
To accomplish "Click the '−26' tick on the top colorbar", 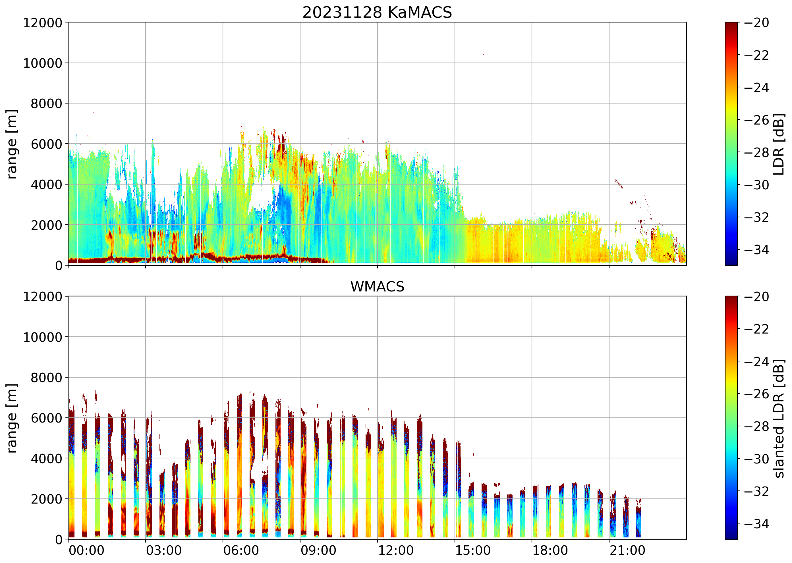I will click(x=756, y=120).
